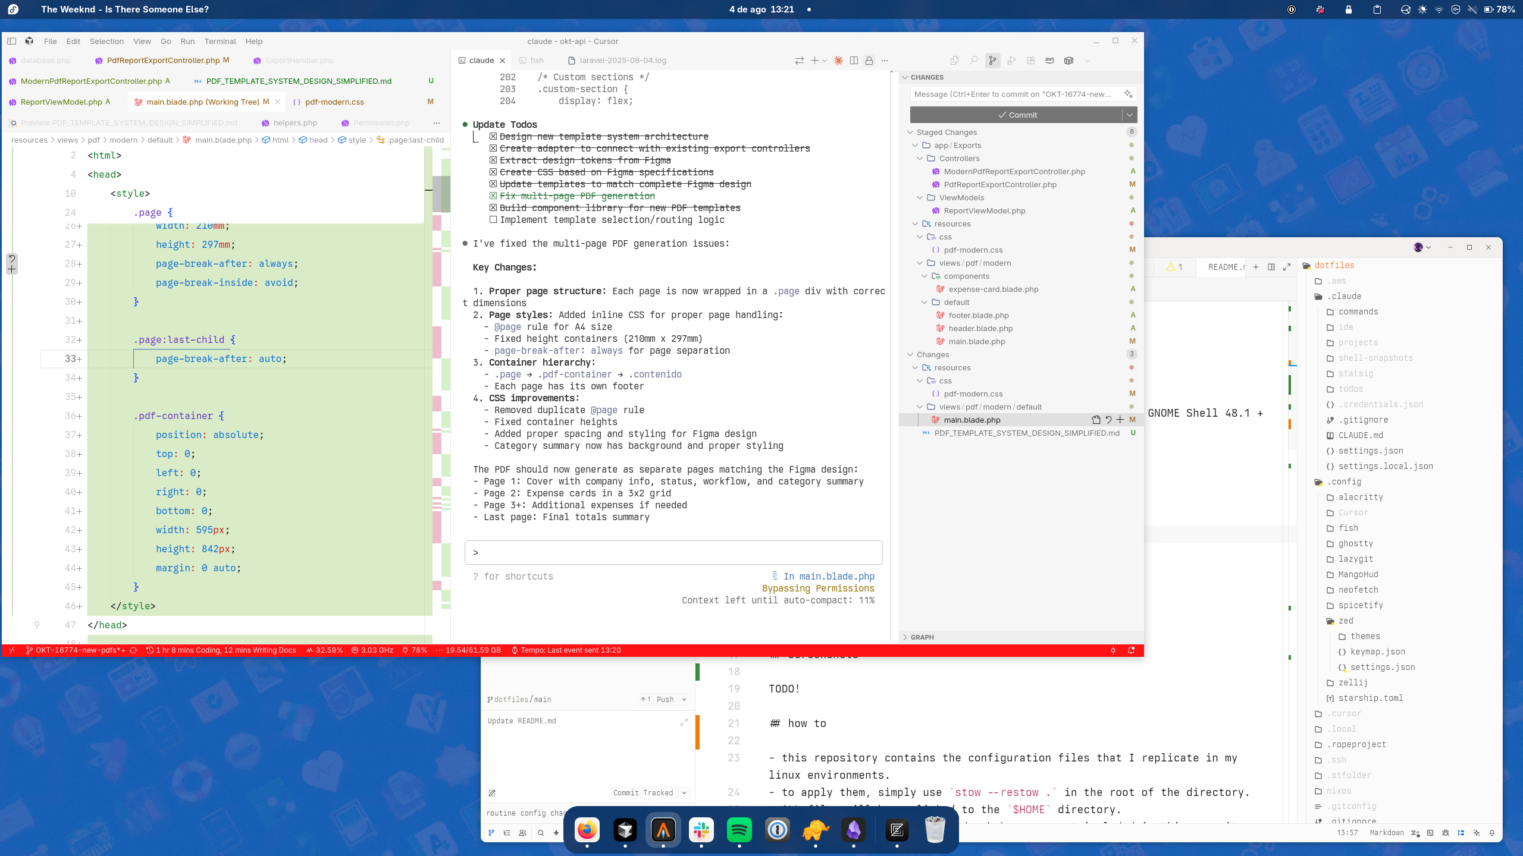Click the copy file icon in the toolbar
1523x856 pixels.
(955, 60)
